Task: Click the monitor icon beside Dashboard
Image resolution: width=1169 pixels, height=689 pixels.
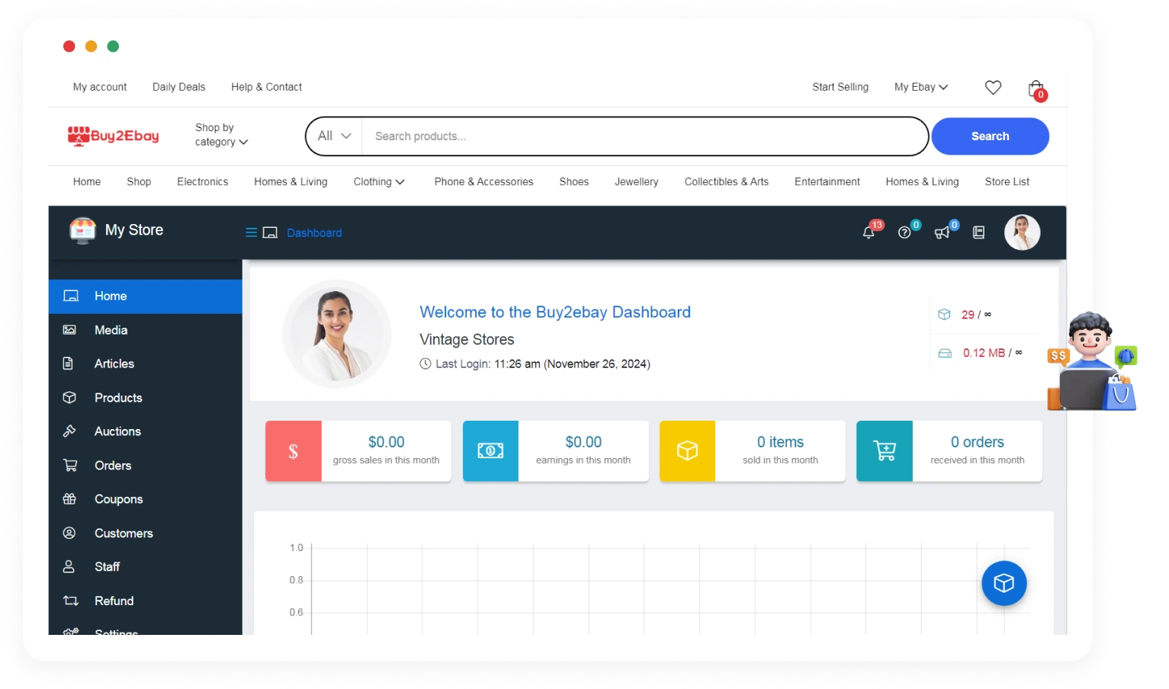Action: tap(270, 232)
